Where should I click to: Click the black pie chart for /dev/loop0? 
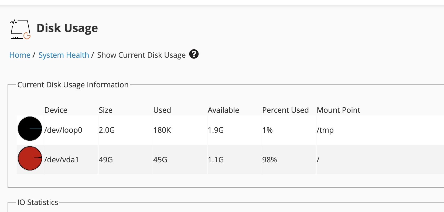click(30, 129)
